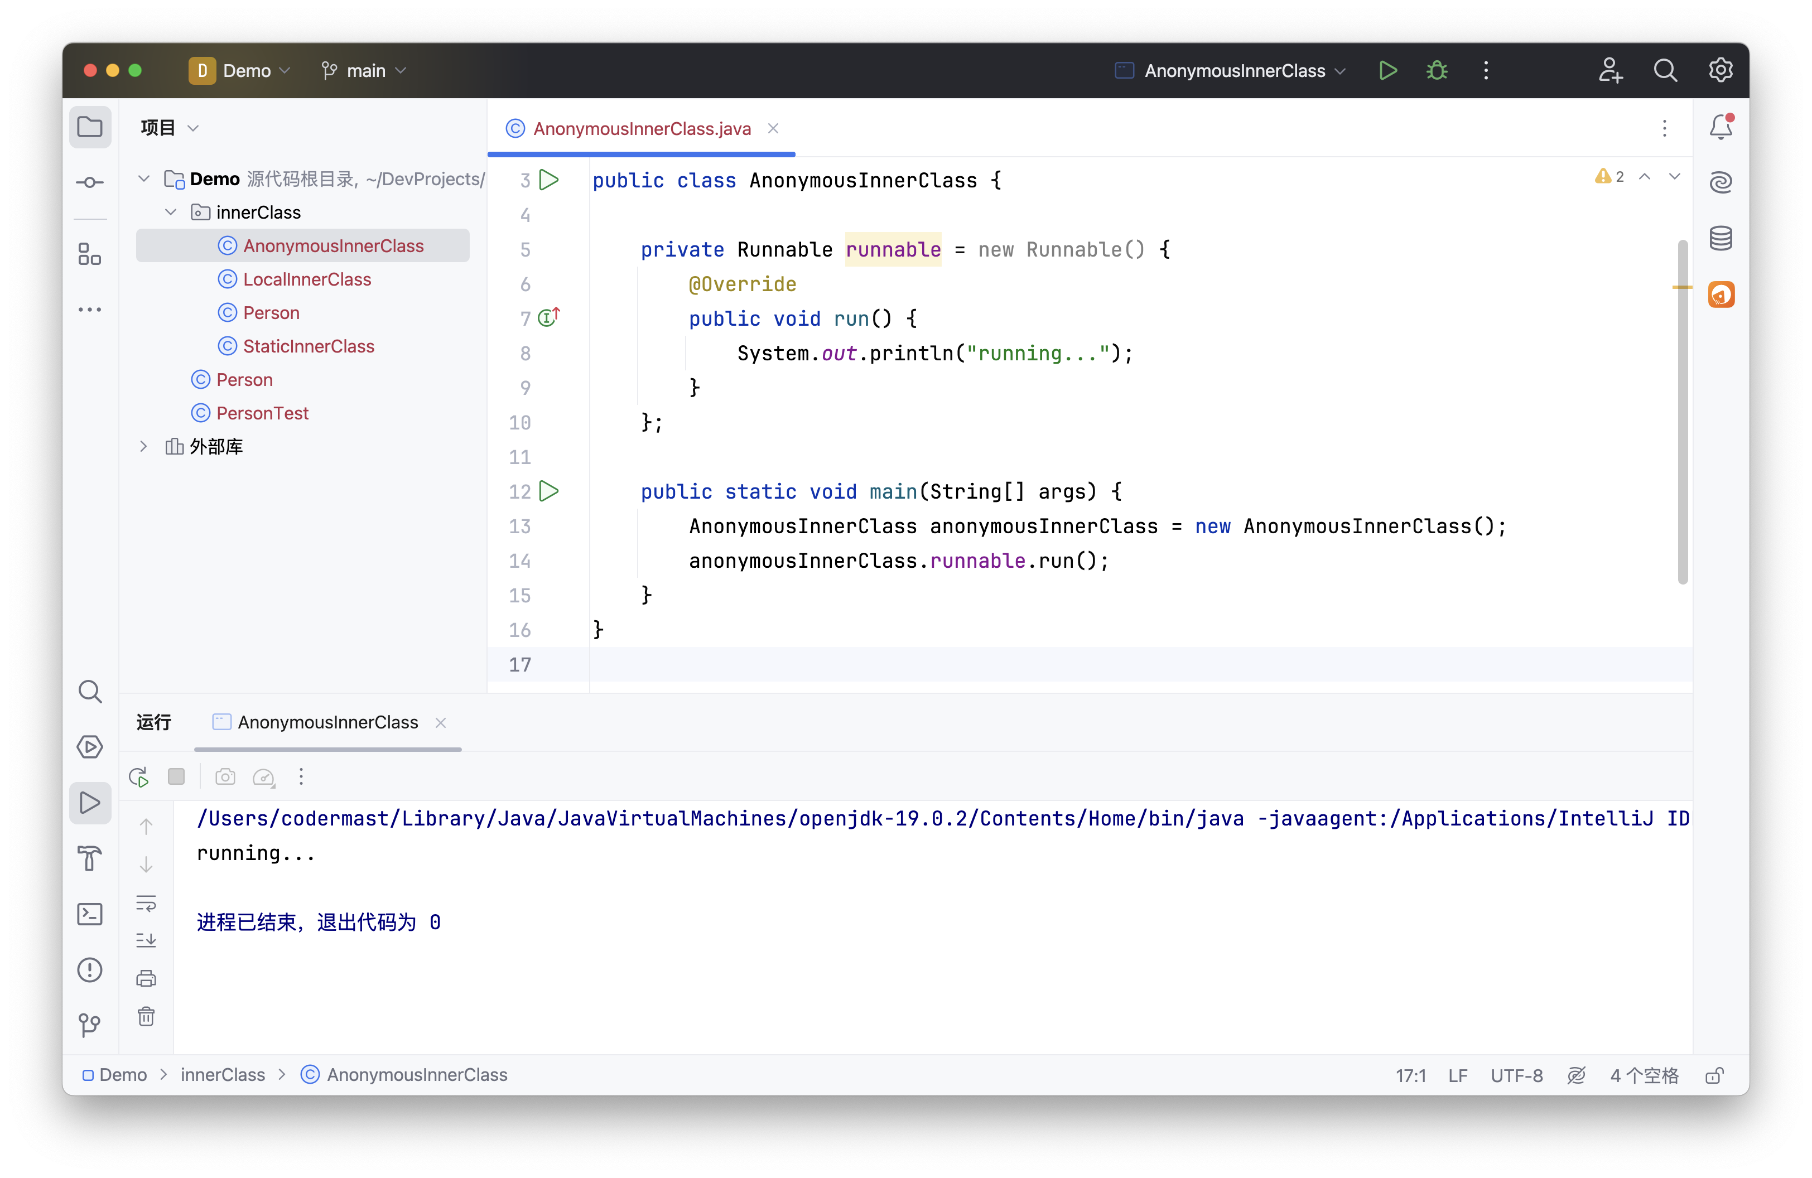Screen dimensions: 1812x1178
Task: Open the AI Assistant spiral icon
Action: pyautogui.click(x=1721, y=182)
